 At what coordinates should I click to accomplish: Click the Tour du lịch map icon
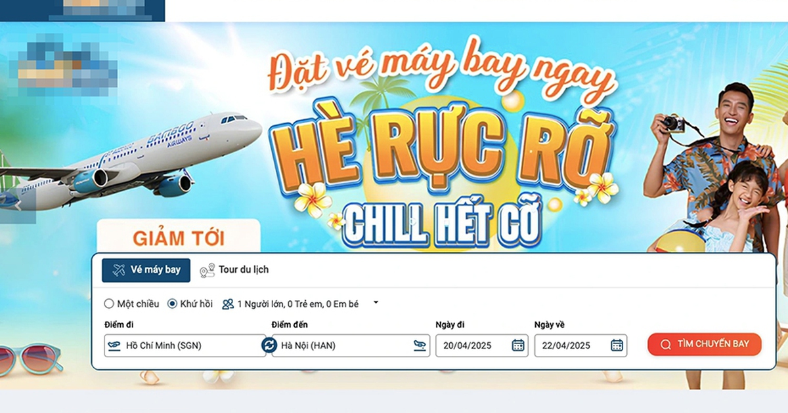(x=208, y=270)
